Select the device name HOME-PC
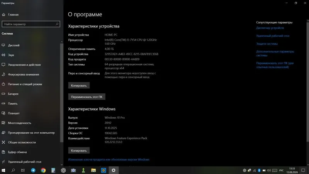 (111, 35)
